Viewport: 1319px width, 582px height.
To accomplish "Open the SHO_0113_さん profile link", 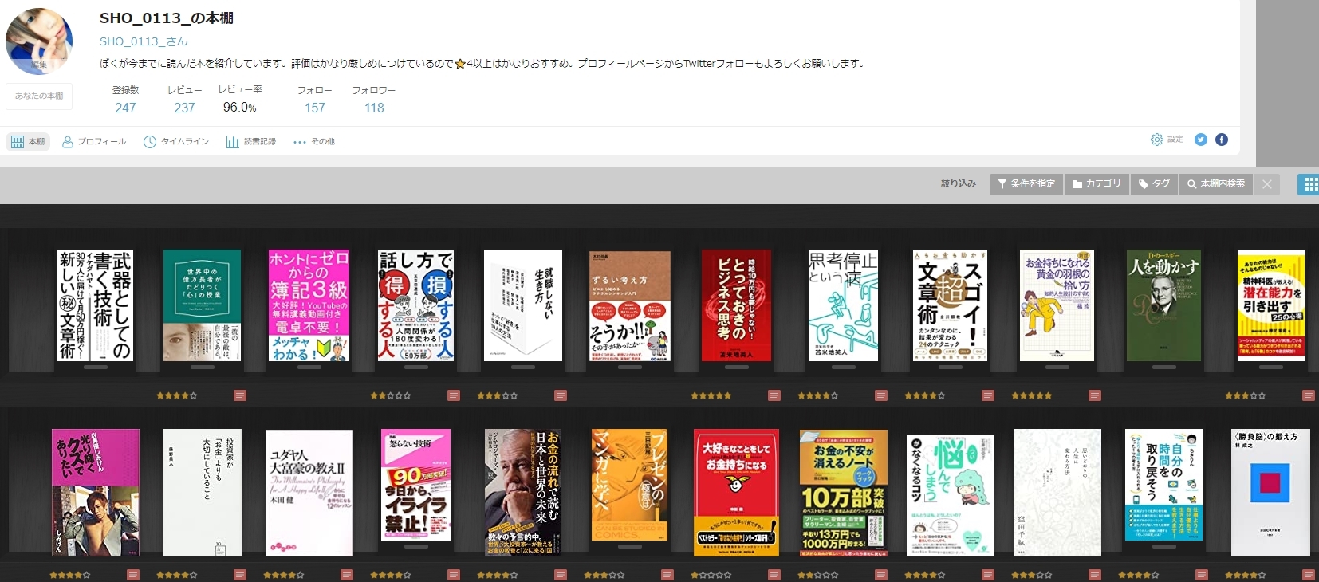I will (x=144, y=41).
